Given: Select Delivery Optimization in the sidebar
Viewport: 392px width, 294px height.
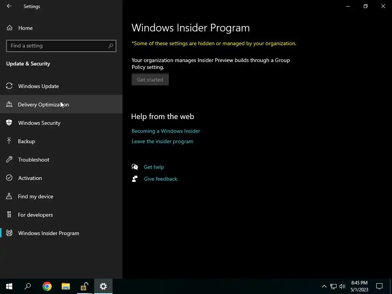Looking at the screenshot, I should click(61, 104).
